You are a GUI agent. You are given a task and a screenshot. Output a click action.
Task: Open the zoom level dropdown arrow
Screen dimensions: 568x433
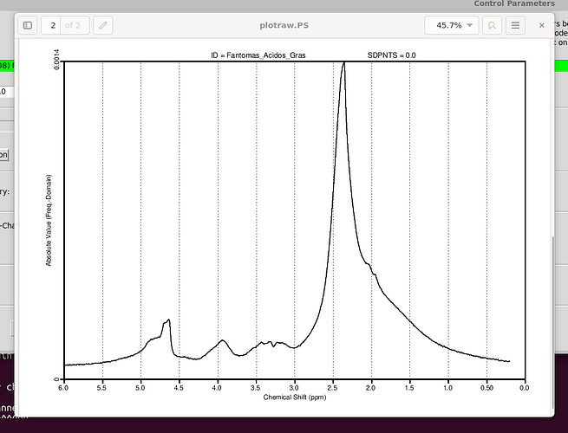click(x=471, y=26)
